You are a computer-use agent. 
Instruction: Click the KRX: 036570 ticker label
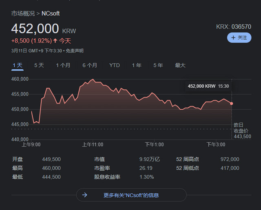(x=234, y=27)
